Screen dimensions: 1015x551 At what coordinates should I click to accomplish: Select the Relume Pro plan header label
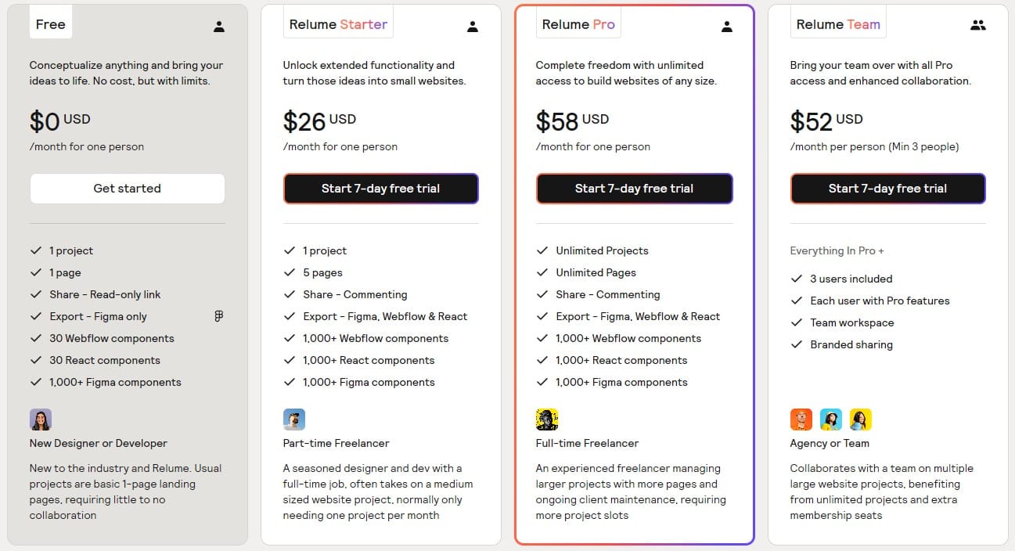[578, 23]
